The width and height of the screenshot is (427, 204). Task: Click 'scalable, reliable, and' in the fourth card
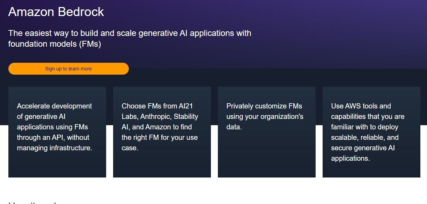[365, 137]
